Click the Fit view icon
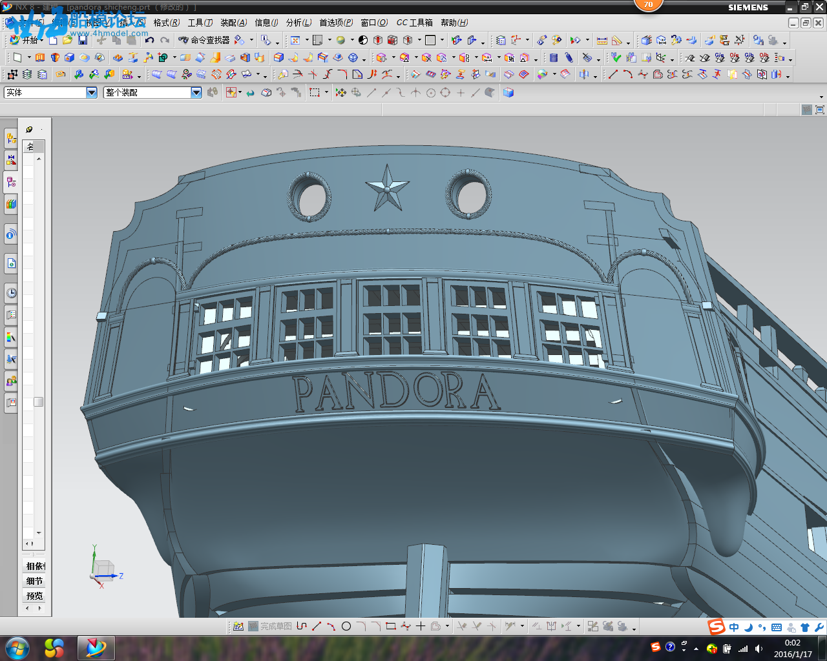 [295, 40]
